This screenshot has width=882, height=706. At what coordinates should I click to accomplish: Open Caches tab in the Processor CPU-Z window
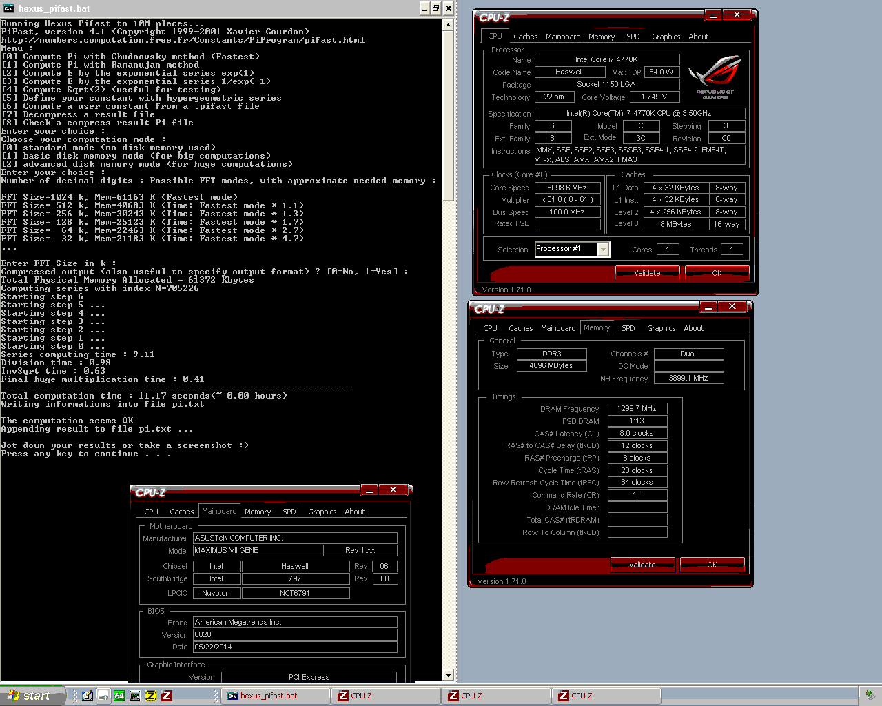[x=525, y=37]
